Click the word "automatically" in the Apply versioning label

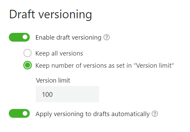(x=130, y=114)
